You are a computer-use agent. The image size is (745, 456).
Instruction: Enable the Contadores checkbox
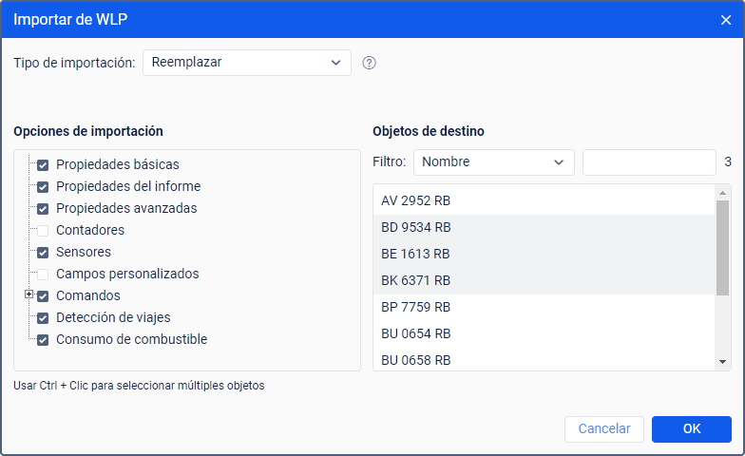[x=43, y=230]
